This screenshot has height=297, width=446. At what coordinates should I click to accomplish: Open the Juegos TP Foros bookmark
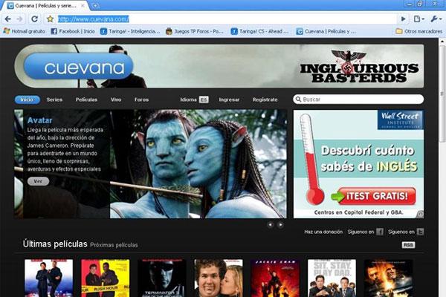click(195, 31)
